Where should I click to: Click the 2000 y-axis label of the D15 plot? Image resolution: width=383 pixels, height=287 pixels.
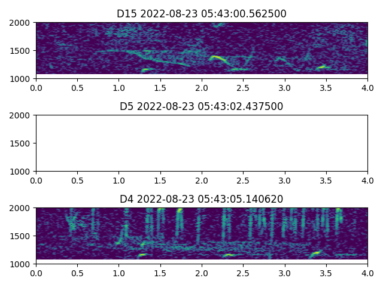(x=21, y=23)
